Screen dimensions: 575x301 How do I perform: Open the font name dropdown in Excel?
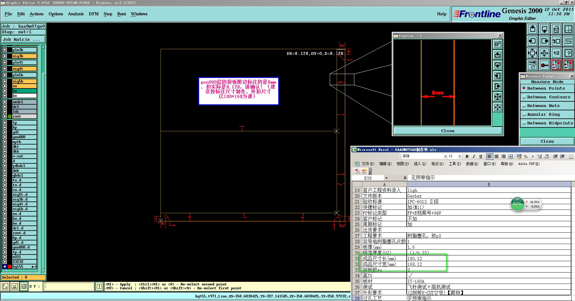tap(445, 156)
